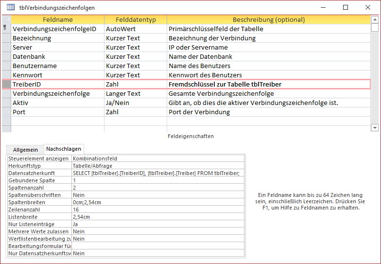This screenshot has height=264, width=381.
Task: Click the Spaltenanzahl value field
Action: pos(158,188)
